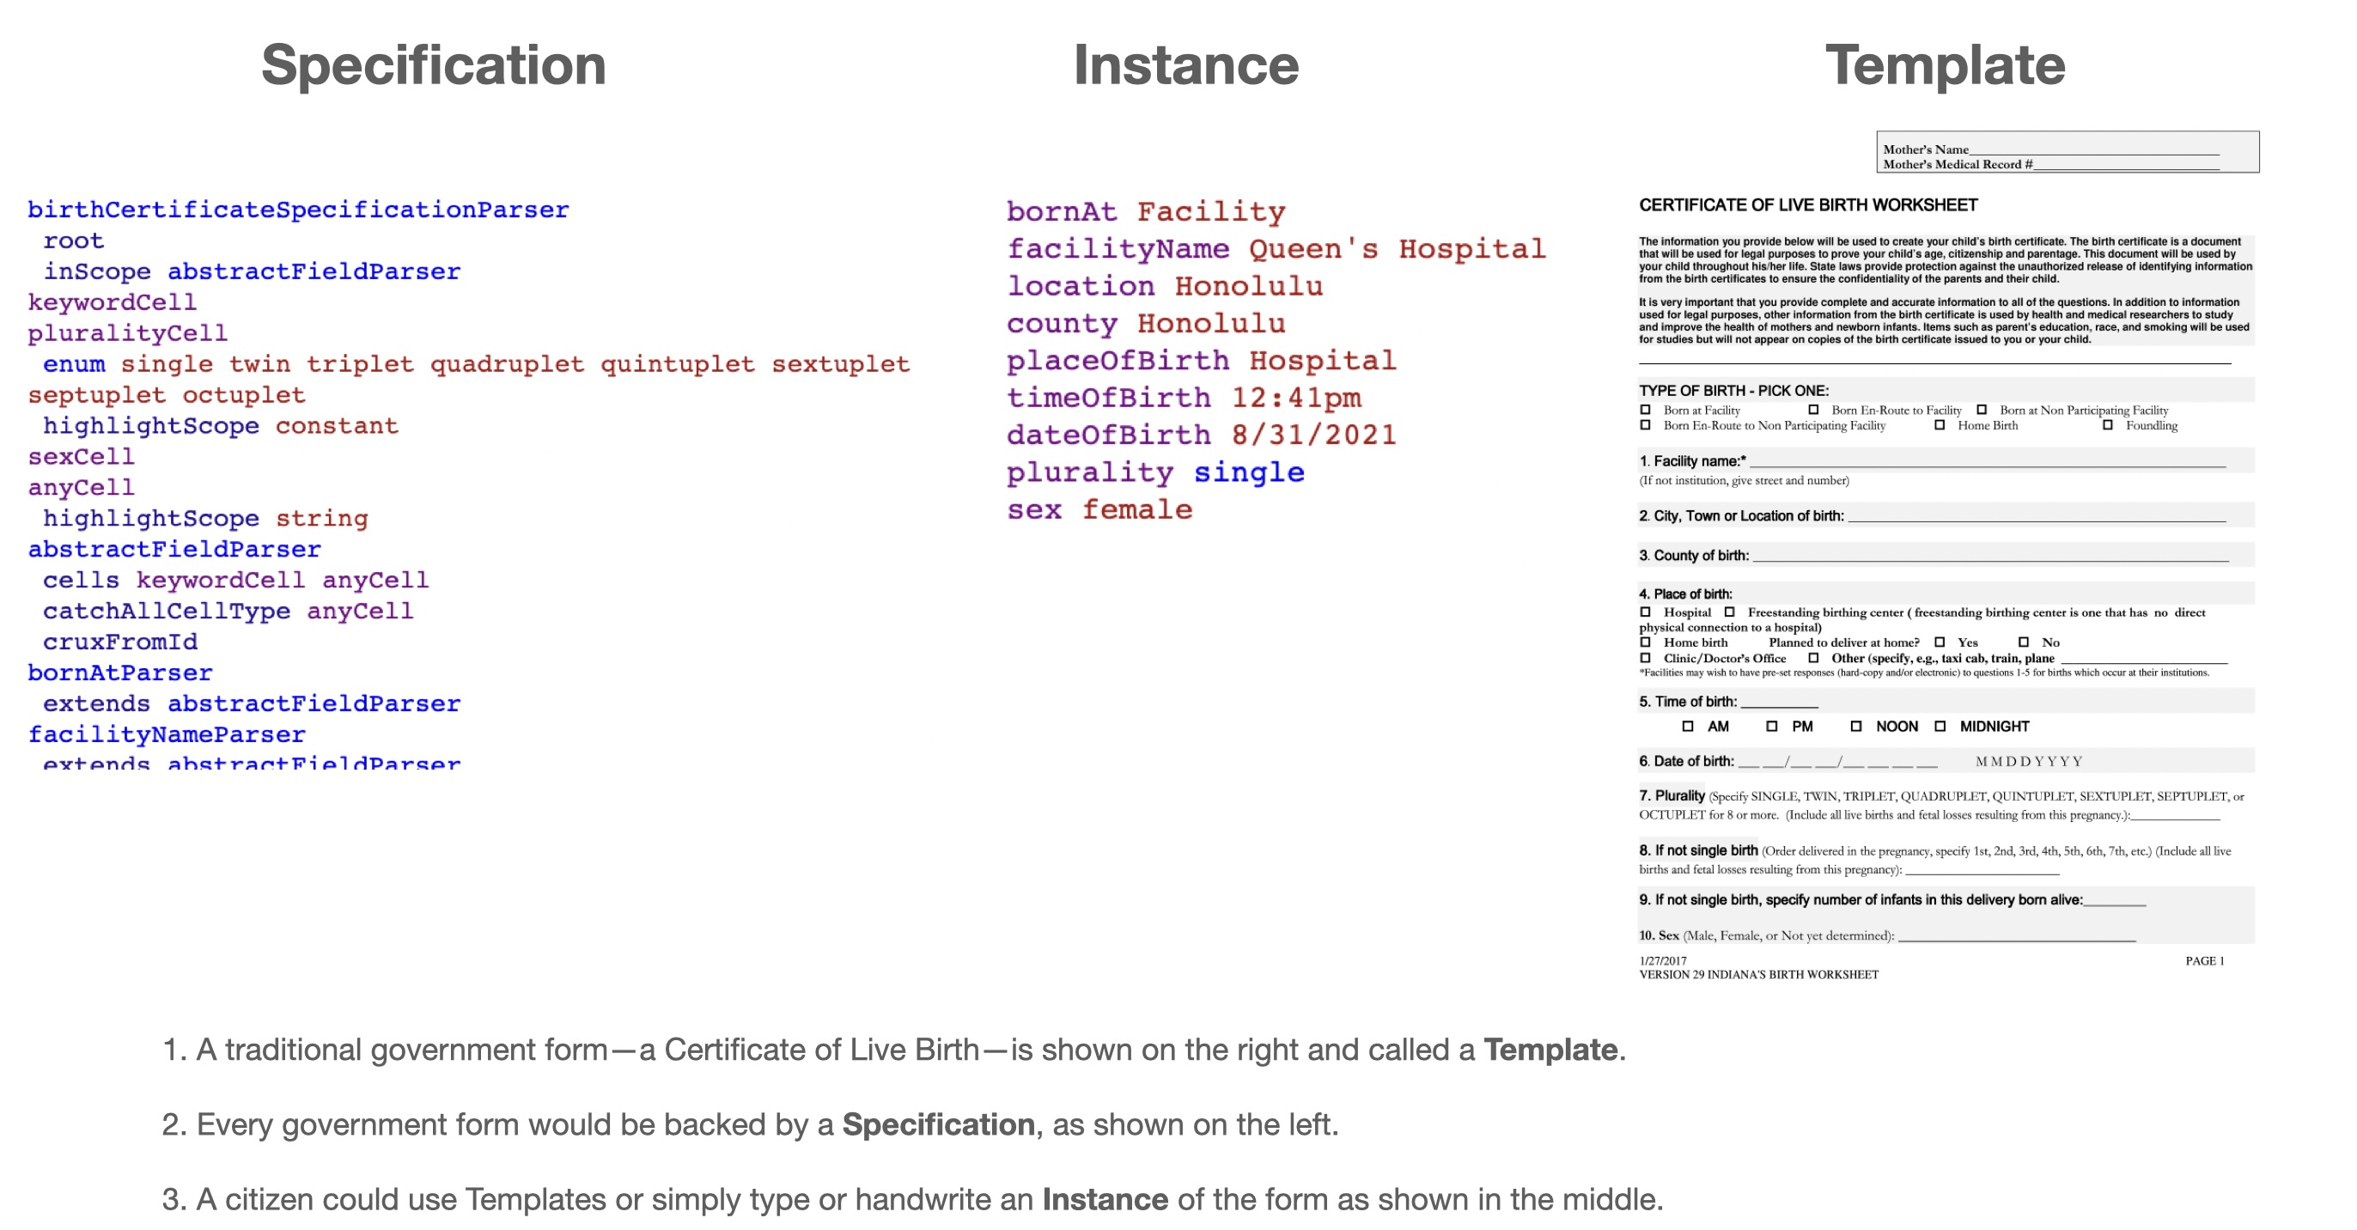The height and width of the screenshot is (1230, 2357).
Task: Click the 'facilityName Queen's Hospital' line
Action: pyautogui.click(x=1276, y=249)
